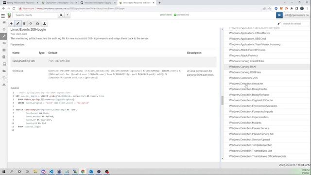Focus the Search clients input field
311x175 pixels.
pyautogui.click(x=35, y=15)
